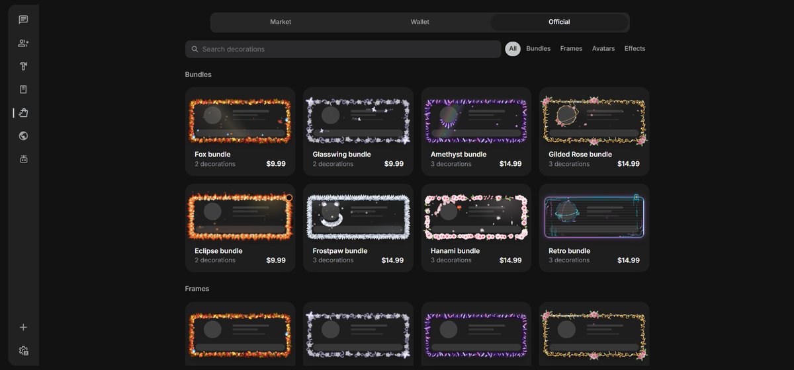The height and width of the screenshot is (370, 794).
Task: Click the magnifier icon in search bar
Action: [x=195, y=49]
